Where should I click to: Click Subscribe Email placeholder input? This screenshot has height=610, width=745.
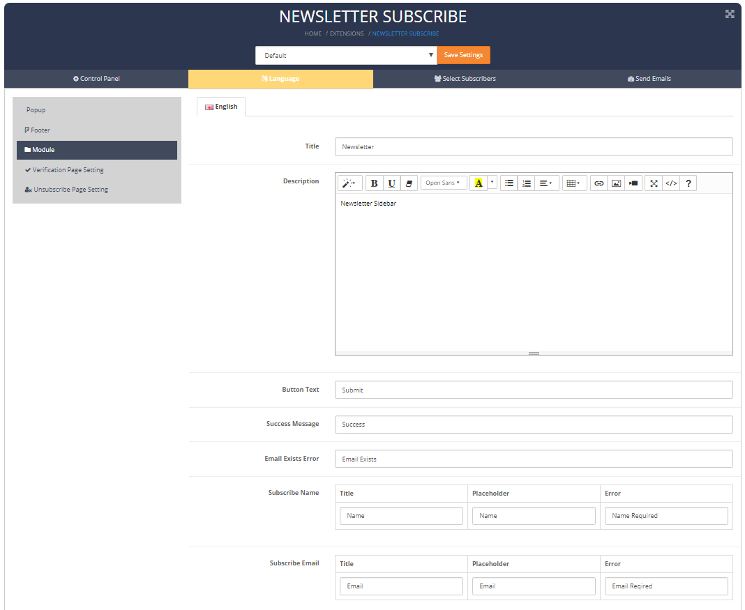534,586
